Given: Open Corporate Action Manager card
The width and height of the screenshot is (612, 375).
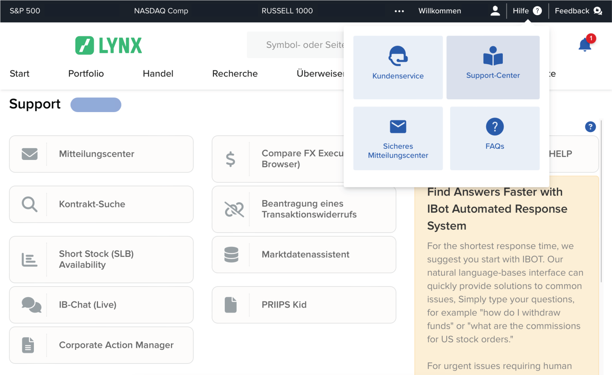Looking at the screenshot, I should tap(101, 345).
